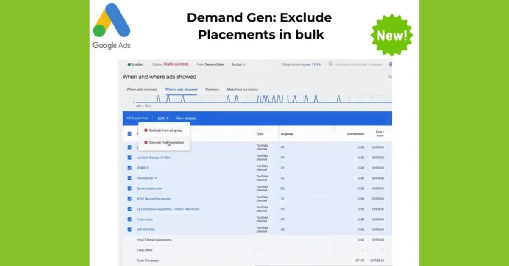Image resolution: width=509 pixels, height=266 pixels.
Task: Click the Total: Campaign row label
Action: [148, 260]
